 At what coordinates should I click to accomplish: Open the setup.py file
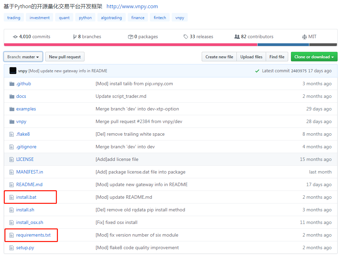click(25, 248)
